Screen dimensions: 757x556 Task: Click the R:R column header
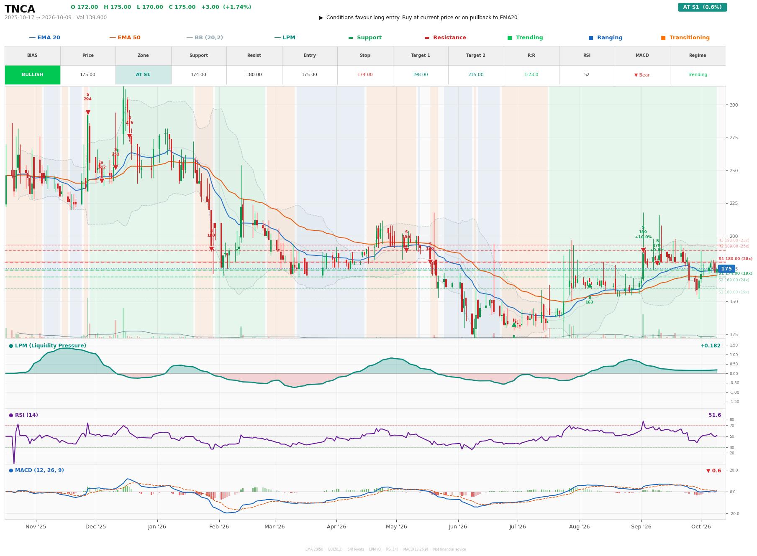coord(531,56)
